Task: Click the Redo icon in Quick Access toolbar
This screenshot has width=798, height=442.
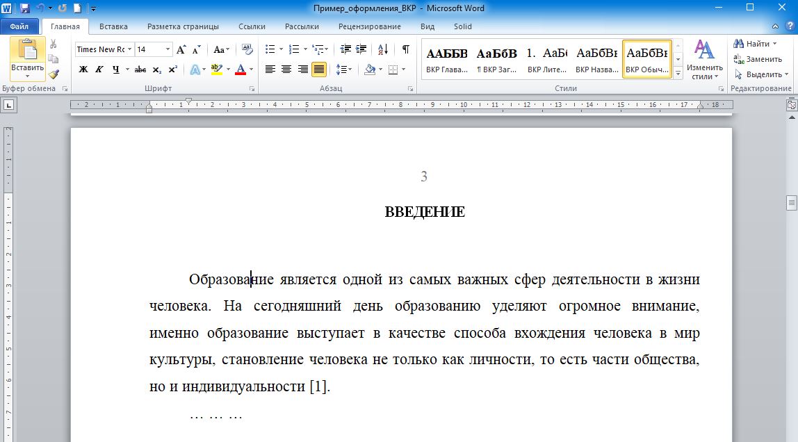Action: pos(62,8)
